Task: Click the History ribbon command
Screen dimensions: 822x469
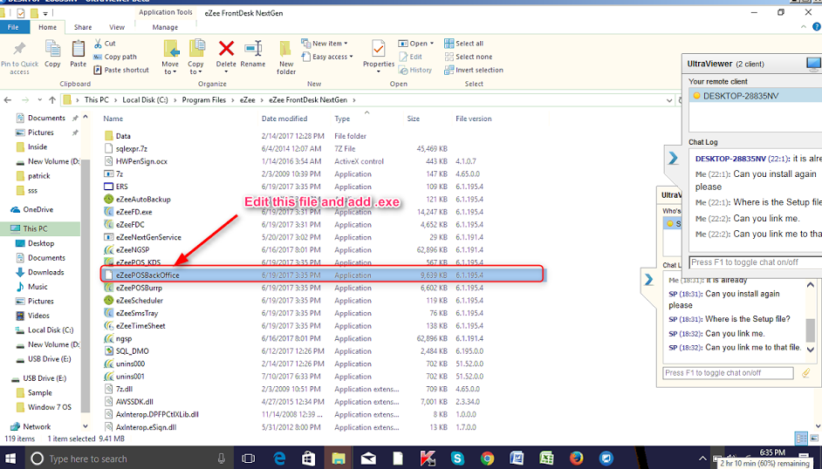Action: 415,70
